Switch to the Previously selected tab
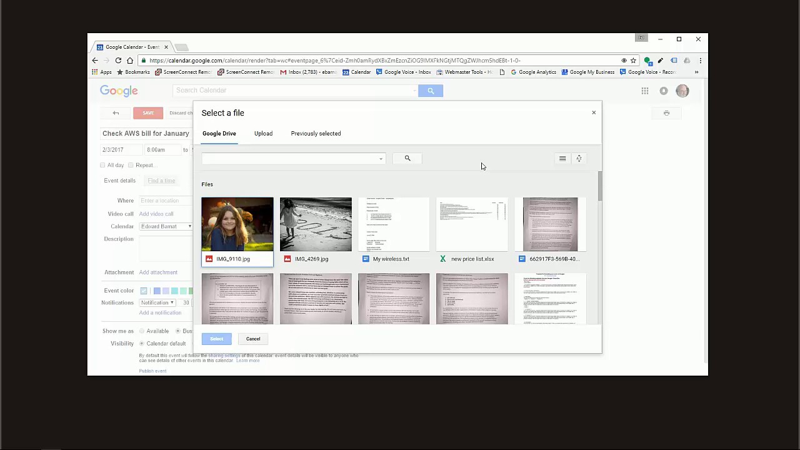 (316, 133)
